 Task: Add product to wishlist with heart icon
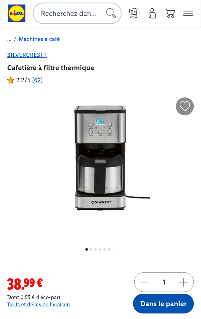(185, 107)
